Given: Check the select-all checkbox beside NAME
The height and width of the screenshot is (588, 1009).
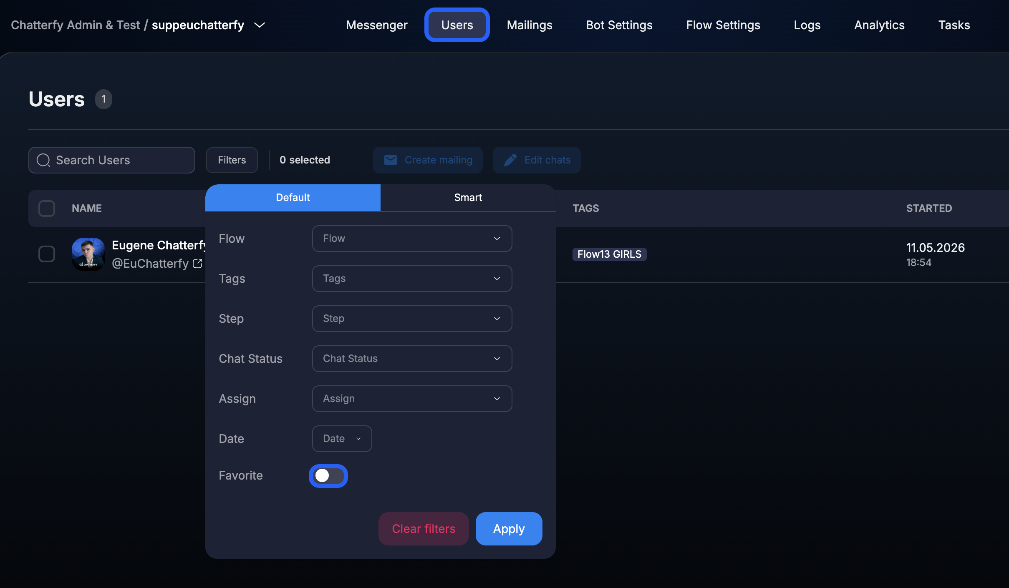Looking at the screenshot, I should pos(47,209).
